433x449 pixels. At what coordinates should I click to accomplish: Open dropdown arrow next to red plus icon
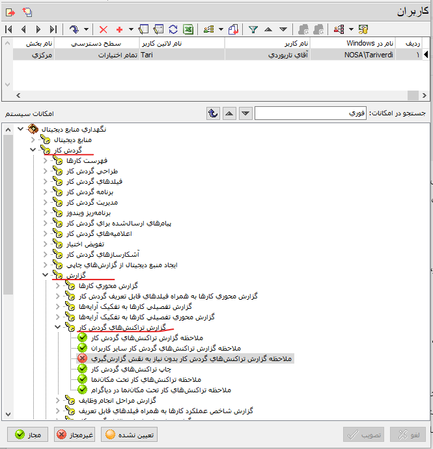(x=130, y=29)
